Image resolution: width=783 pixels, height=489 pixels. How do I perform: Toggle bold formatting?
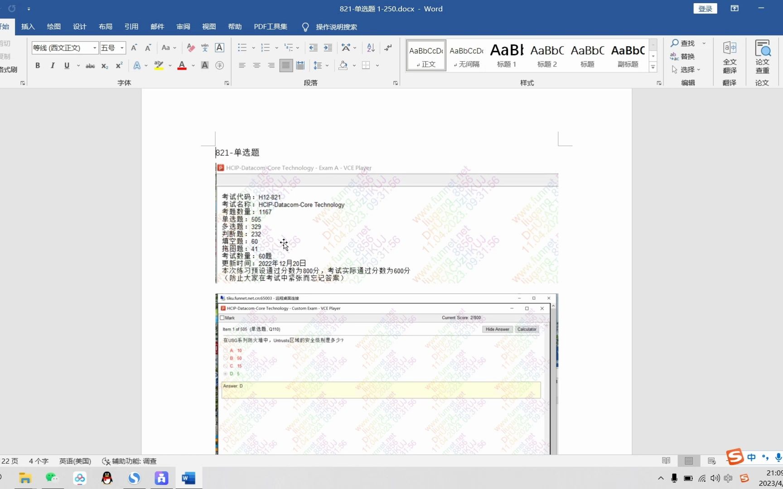[x=38, y=66]
